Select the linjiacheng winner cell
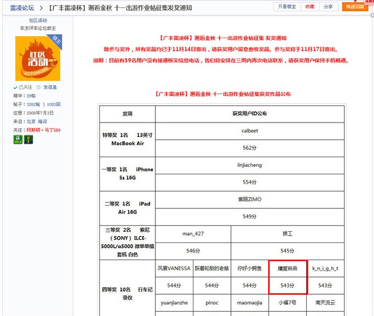The width and height of the screenshot is (374, 316). point(250,165)
